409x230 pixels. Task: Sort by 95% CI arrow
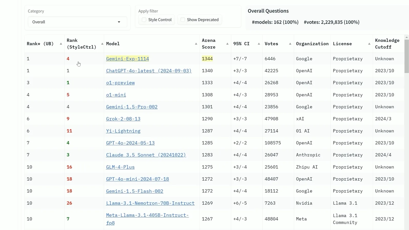pos(259,44)
